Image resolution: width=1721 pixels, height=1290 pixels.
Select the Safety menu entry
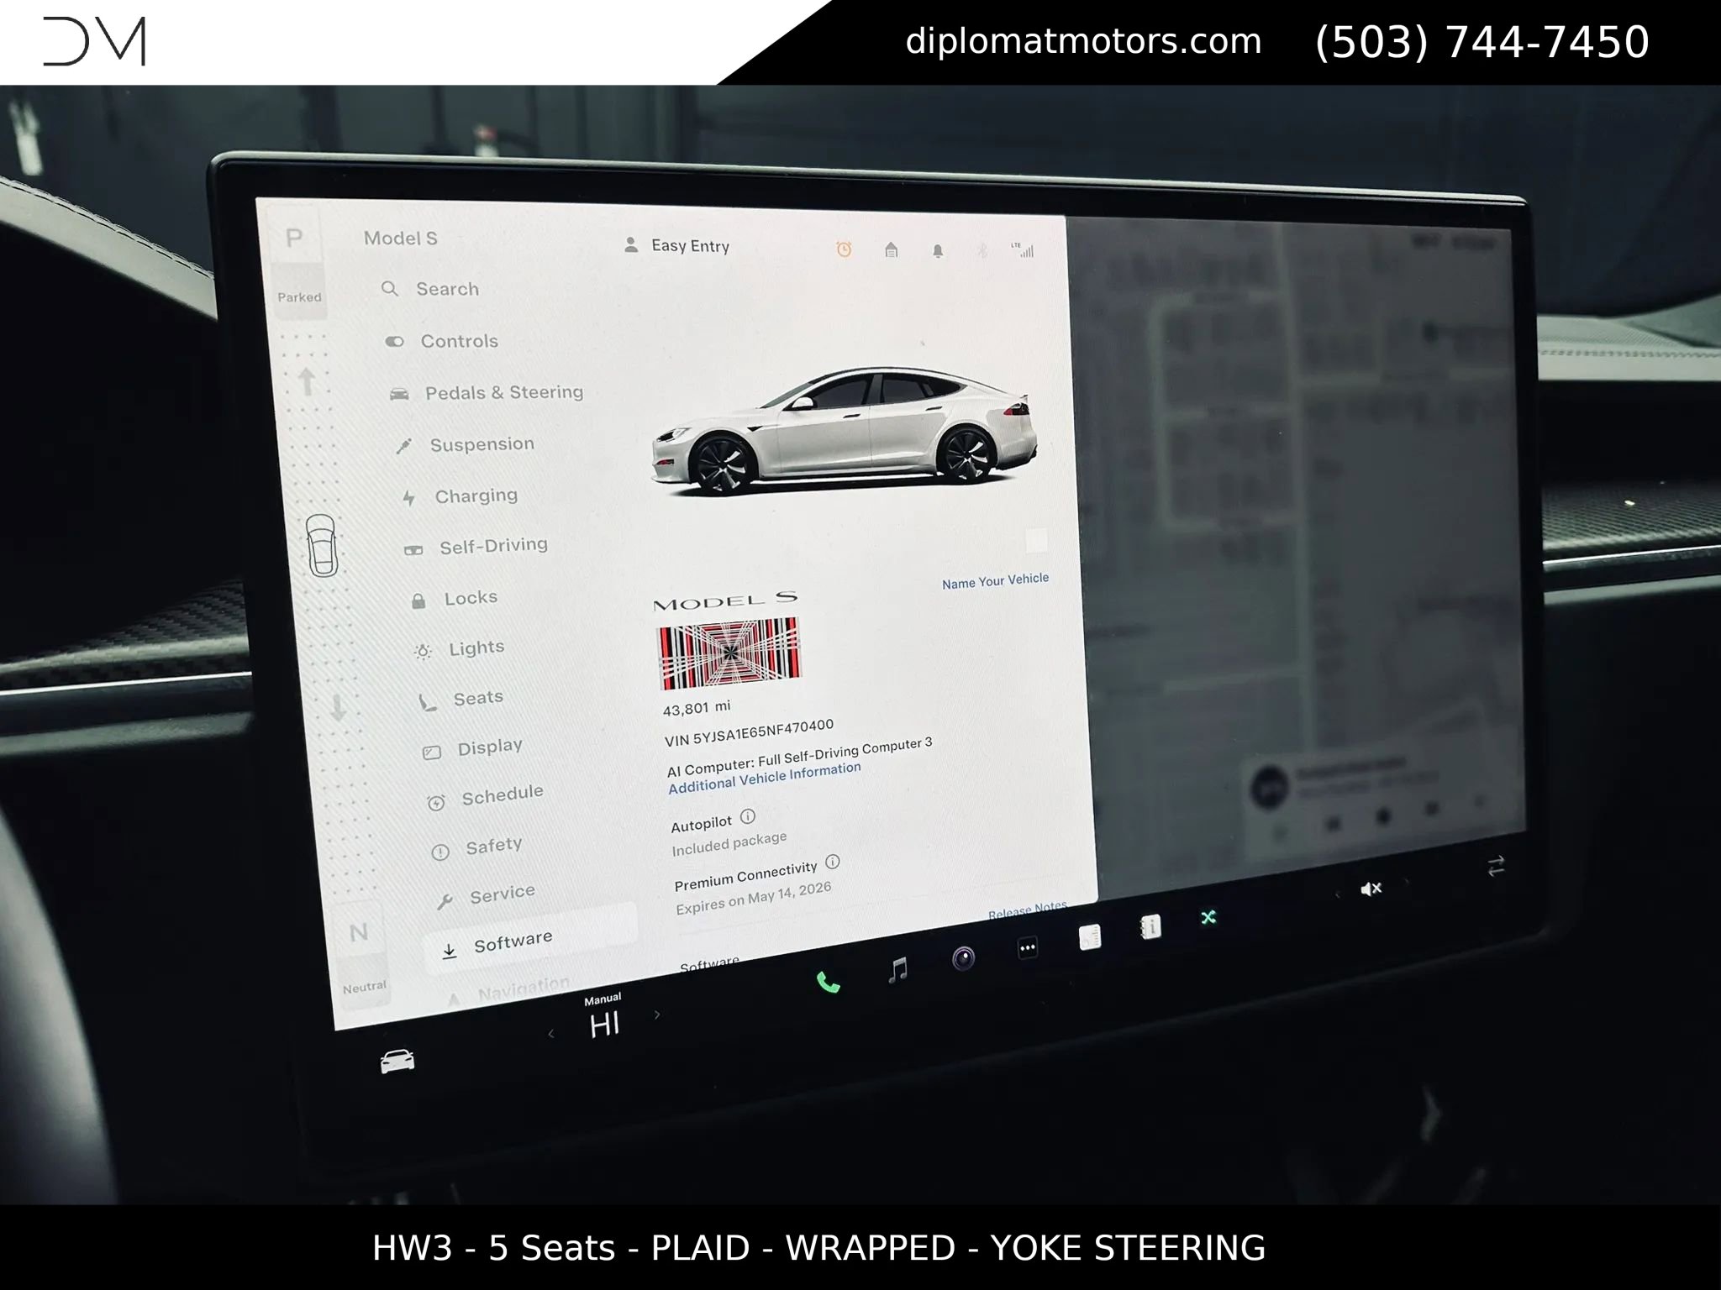476,847
